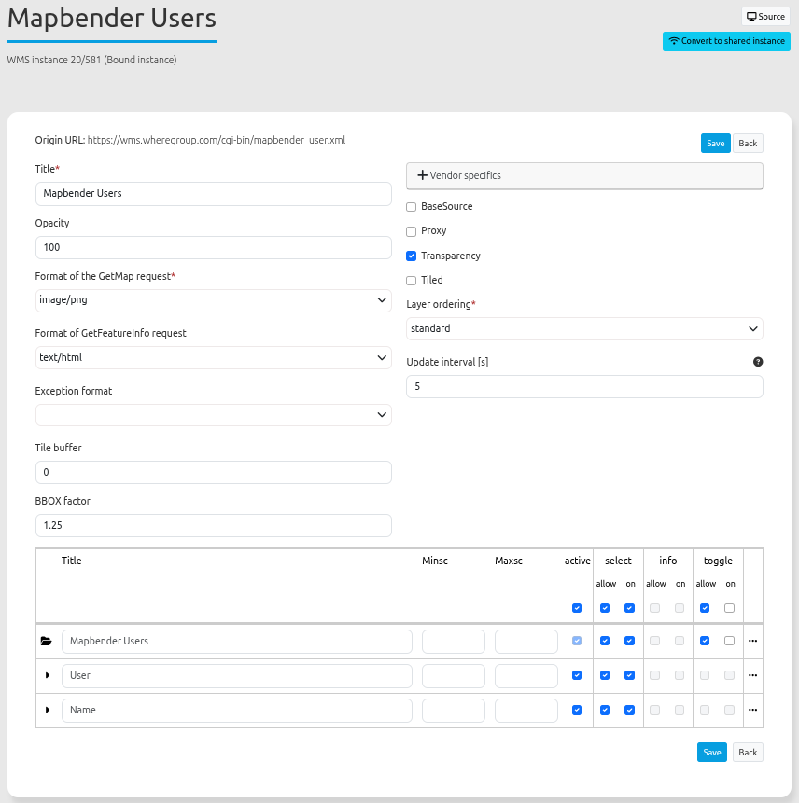This screenshot has height=803, width=799.
Task: Expand the User layer row arrow
Action: point(48,675)
